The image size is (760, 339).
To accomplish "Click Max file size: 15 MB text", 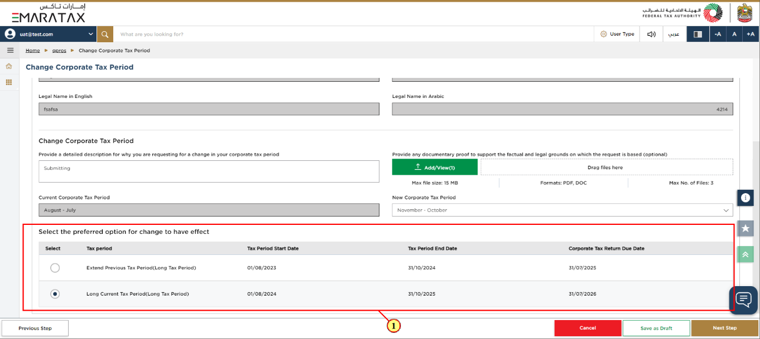I will pos(435,183).
